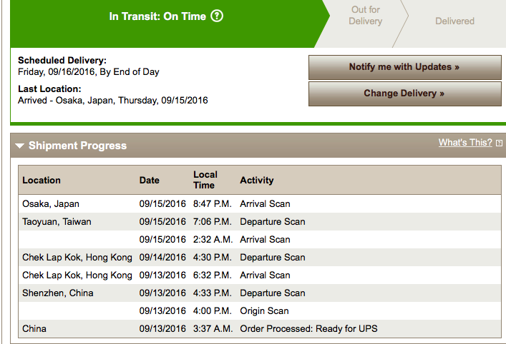Click the Local Time column header
The height and width of the screenshot is (344, 506).
point(205,180)
